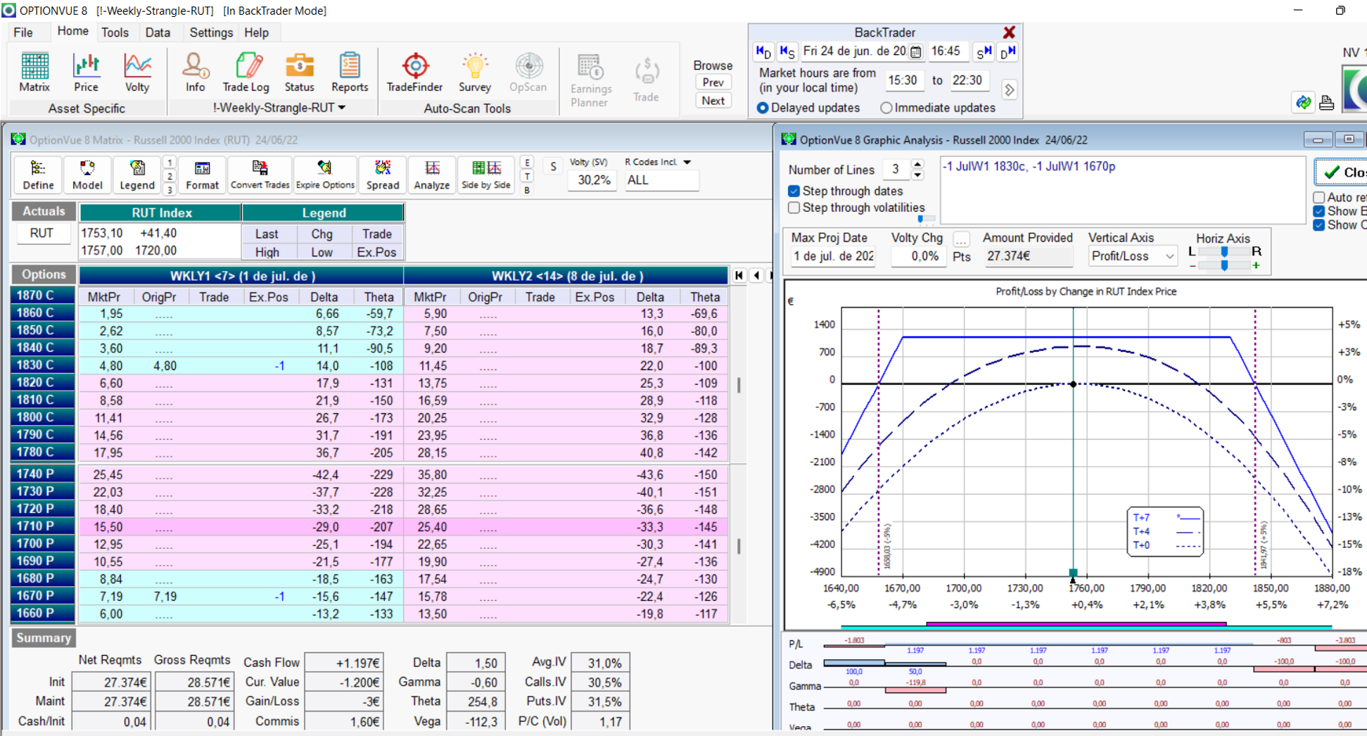Click the Legend toolbar icon

136,175
